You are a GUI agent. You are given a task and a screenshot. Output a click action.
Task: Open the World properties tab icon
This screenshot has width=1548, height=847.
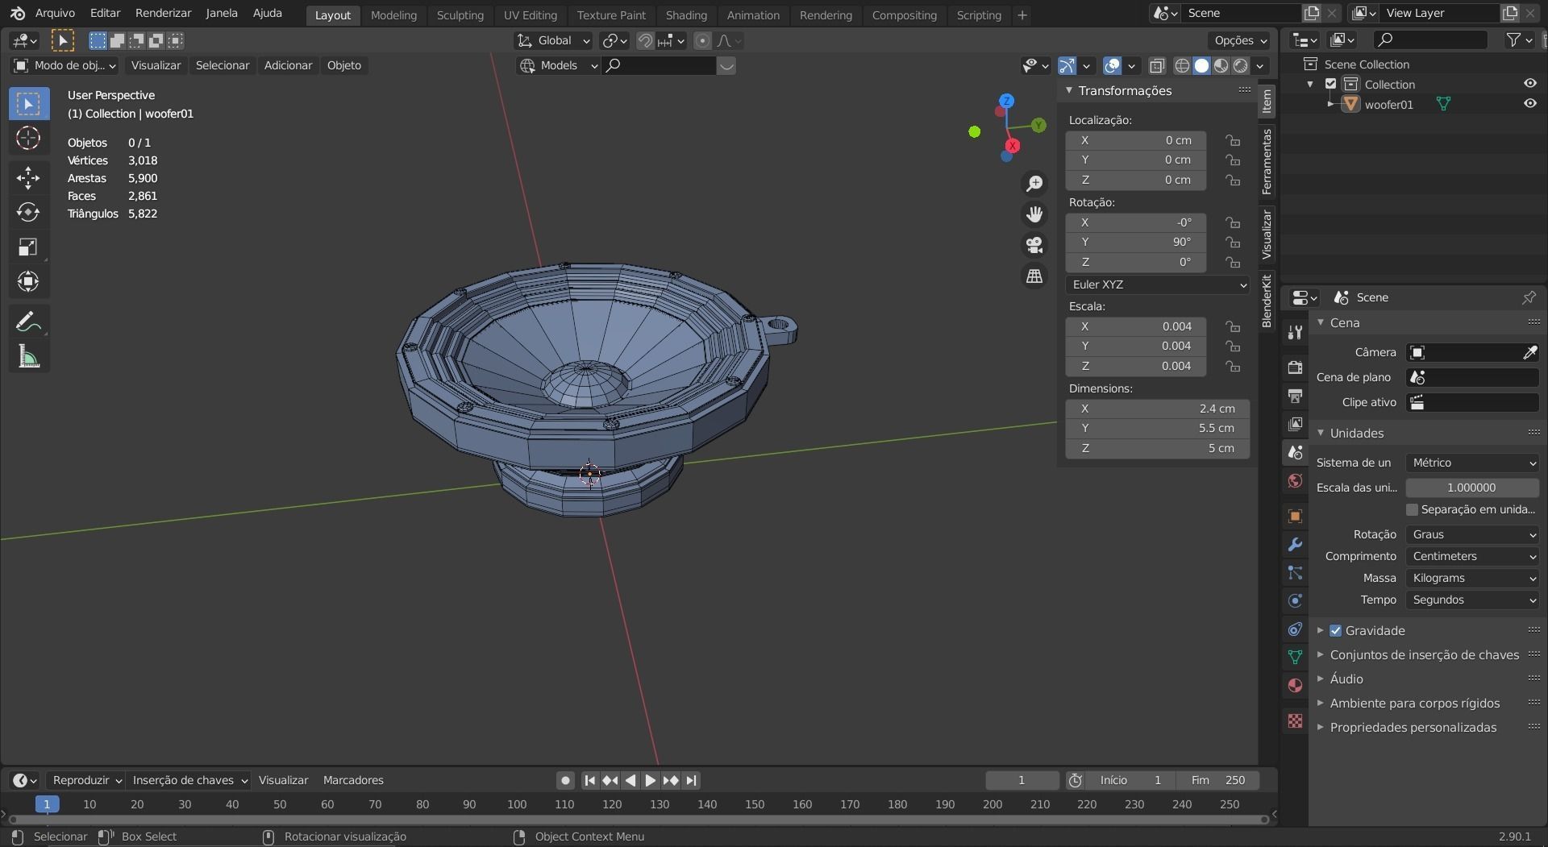(1295, 481)
